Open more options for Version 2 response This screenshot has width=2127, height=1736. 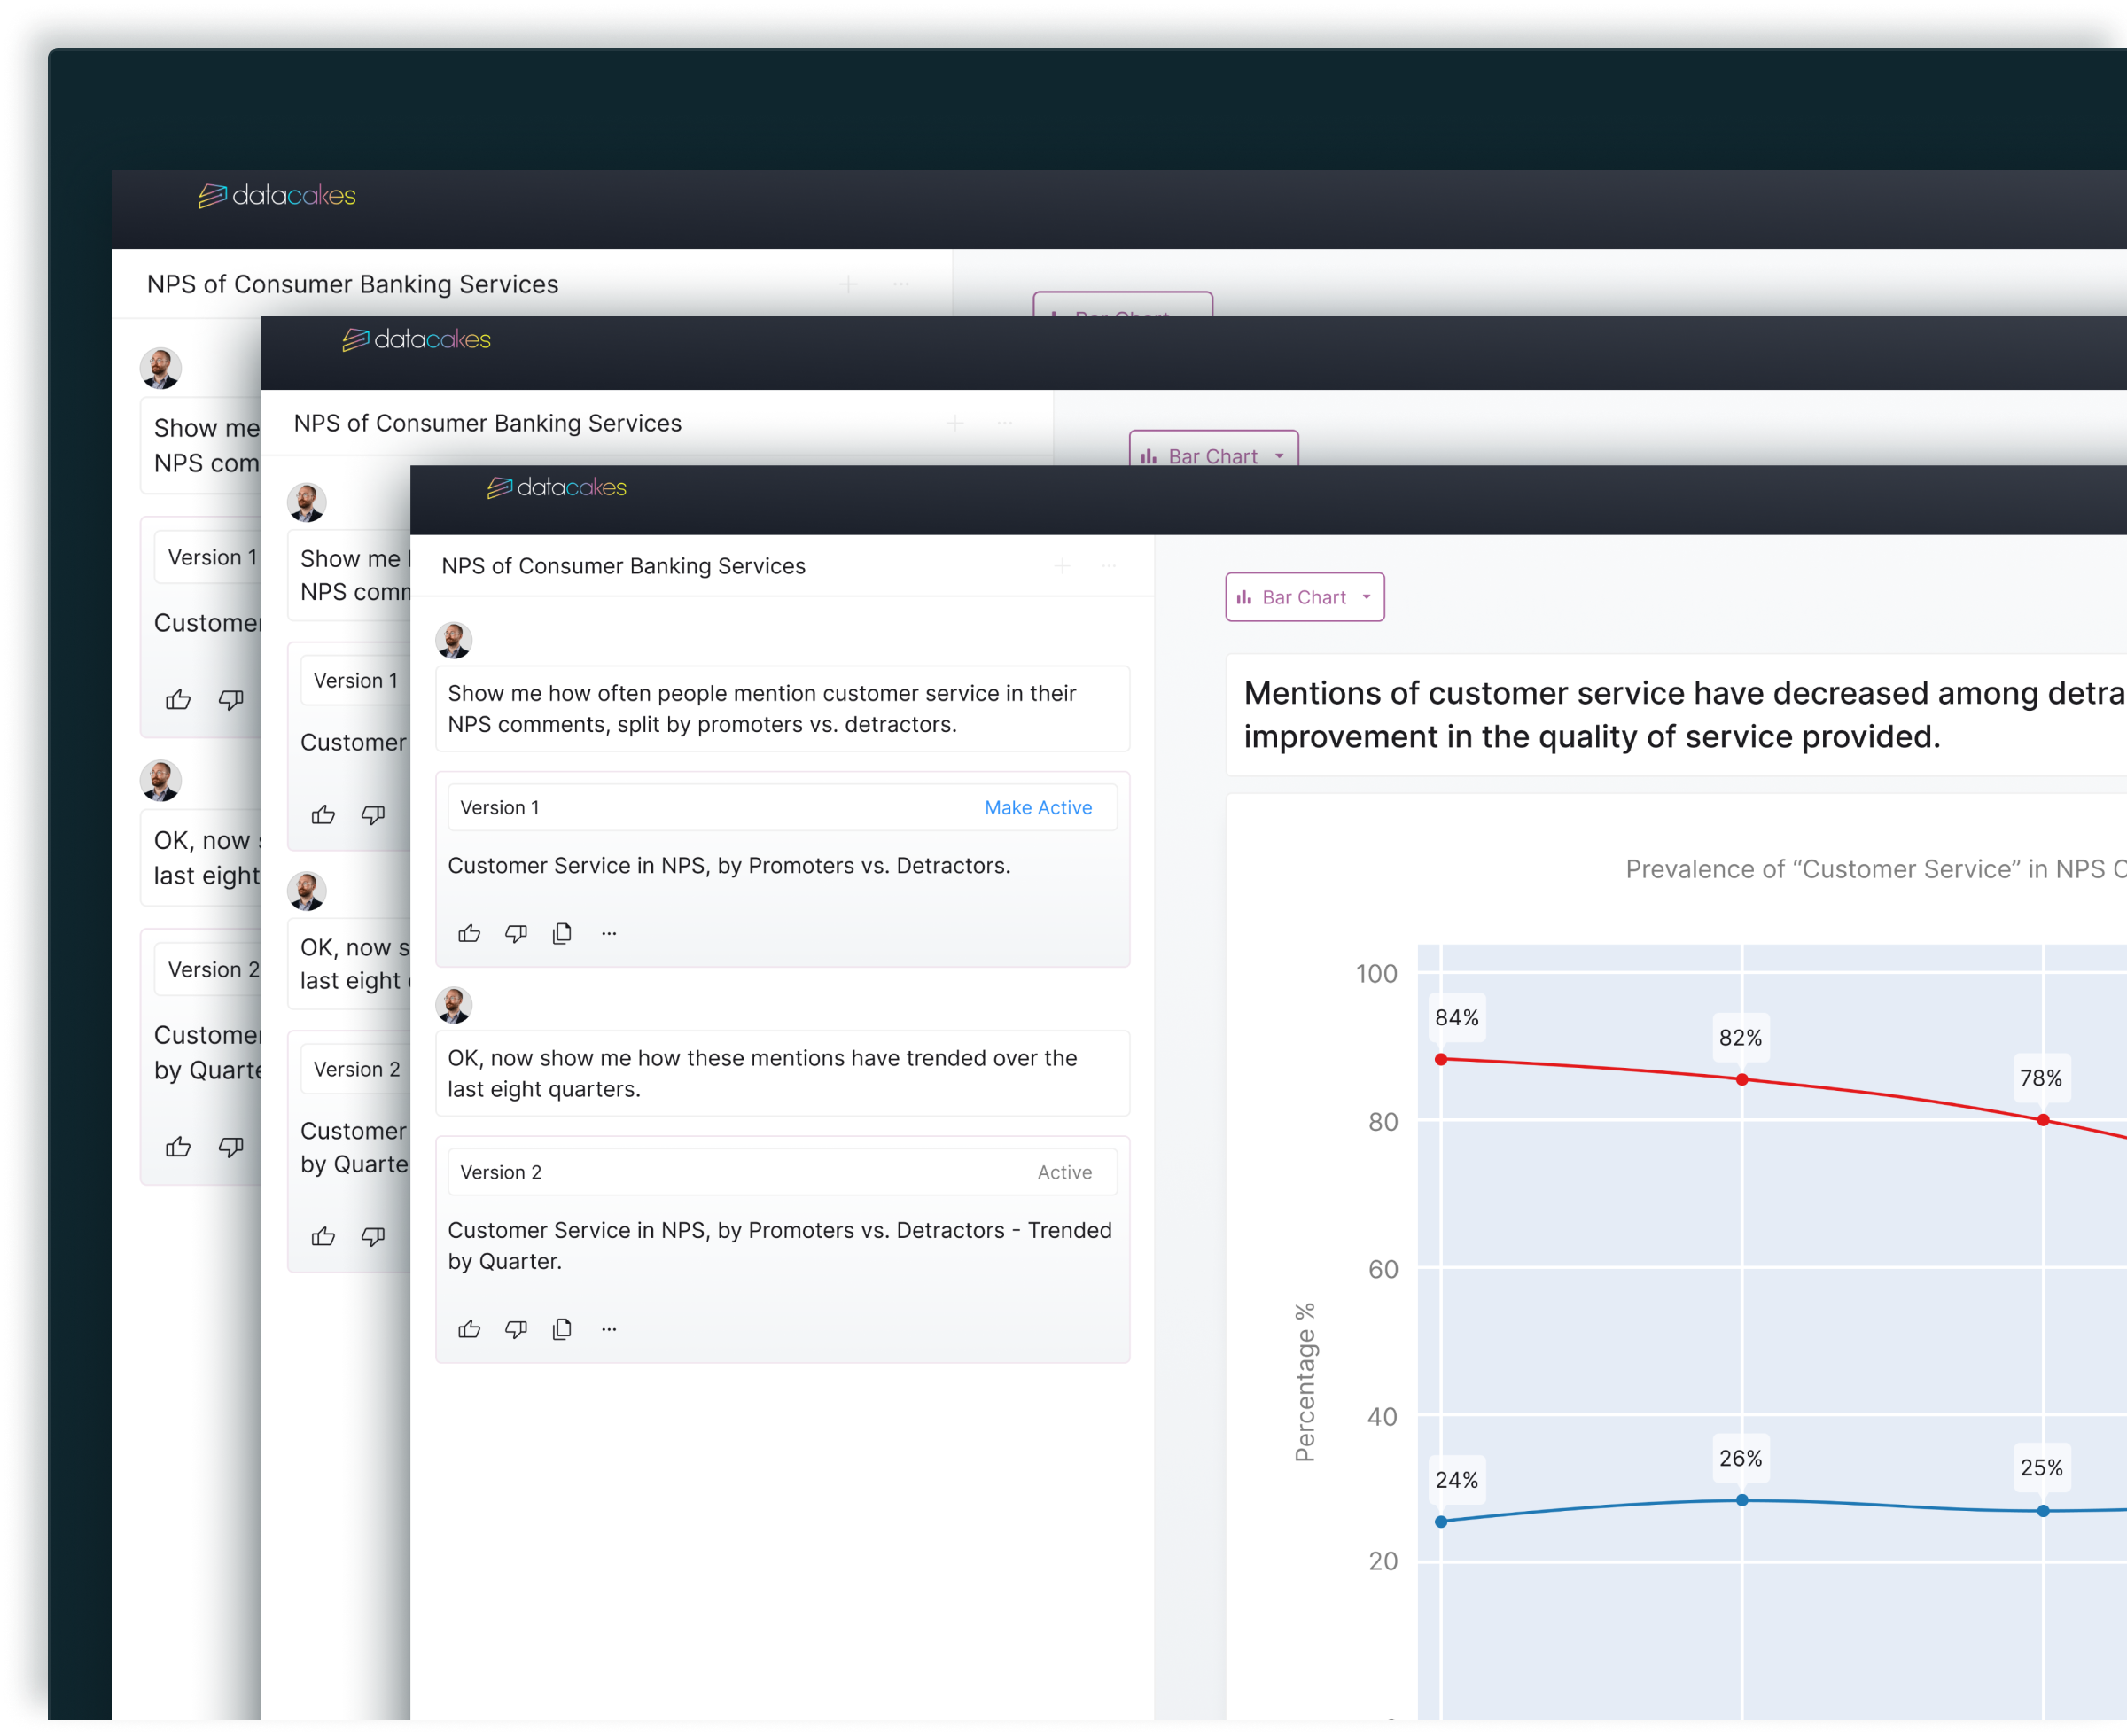click(x=609, y=1329)
